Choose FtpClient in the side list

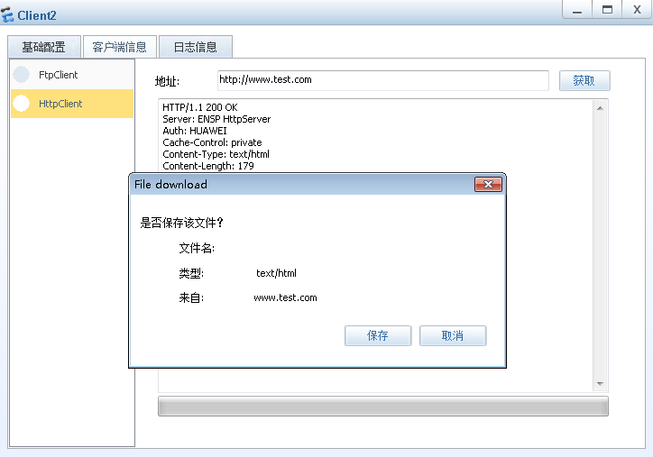pyautogui.click(x=72, y=75)
